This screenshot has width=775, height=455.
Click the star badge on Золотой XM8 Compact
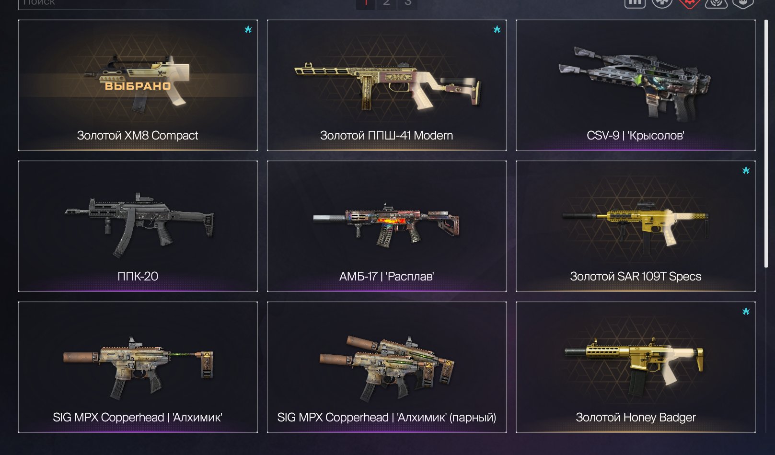248,29
